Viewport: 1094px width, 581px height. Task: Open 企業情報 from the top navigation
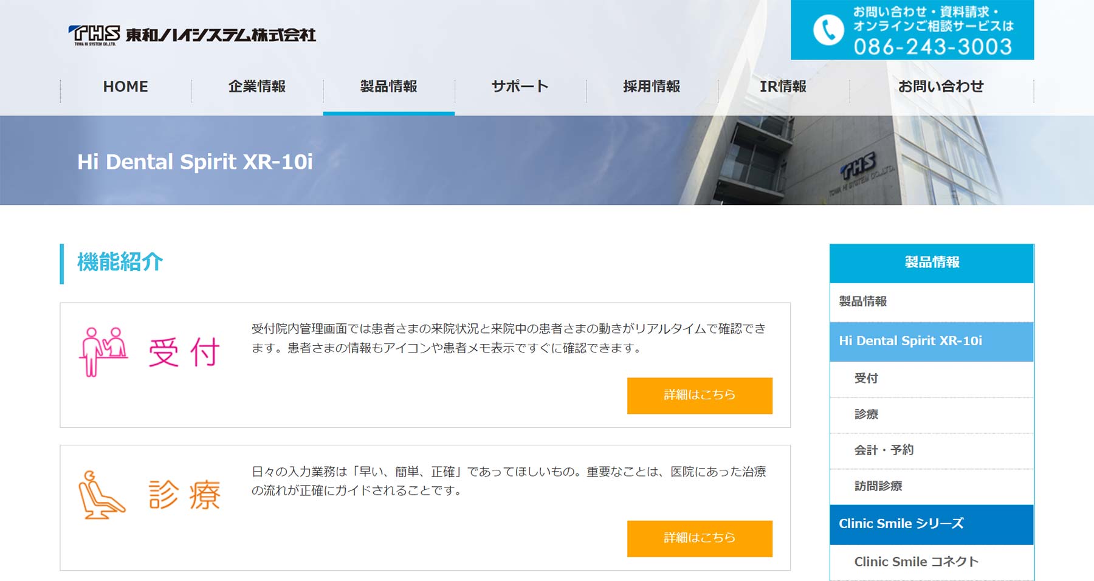[x=257, y=86]
